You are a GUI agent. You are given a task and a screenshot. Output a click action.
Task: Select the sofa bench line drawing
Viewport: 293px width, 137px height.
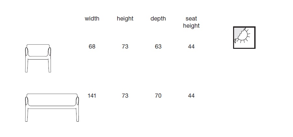pyautogui.click(x=52, y=108)
